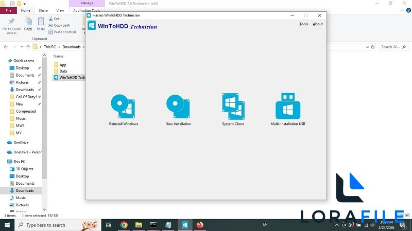Open File Explorer from the taskbar
The height and width of the screenshot is (231, 412).
pyautogui.click(x=139, y=225)
